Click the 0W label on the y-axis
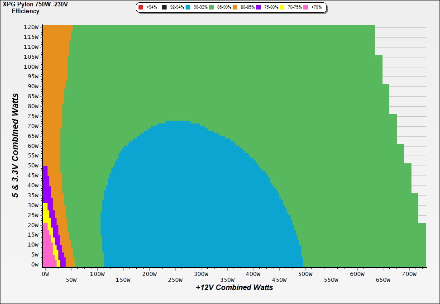Image resolution: width=440 pixels, height=304 pixels. pos(34,264)
